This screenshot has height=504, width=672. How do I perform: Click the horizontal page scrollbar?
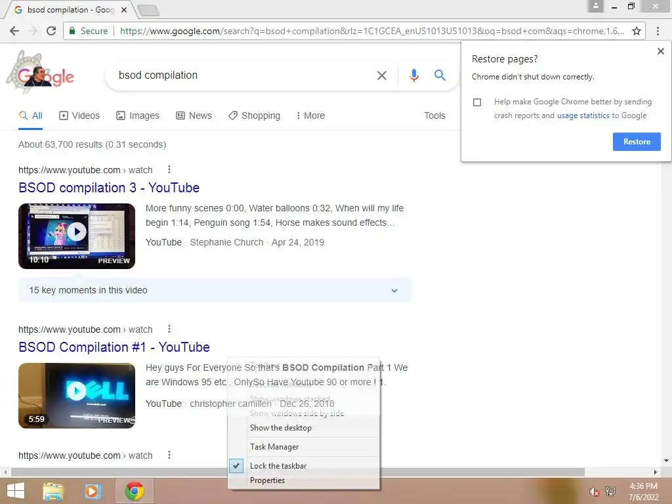coord(298,472)
